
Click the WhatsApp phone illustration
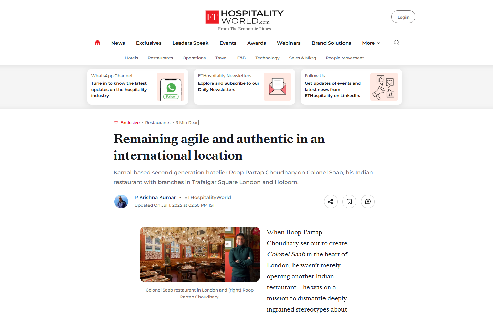click(171, 87)
